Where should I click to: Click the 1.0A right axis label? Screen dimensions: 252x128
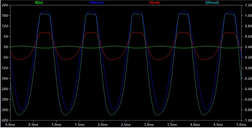point(248,16)
